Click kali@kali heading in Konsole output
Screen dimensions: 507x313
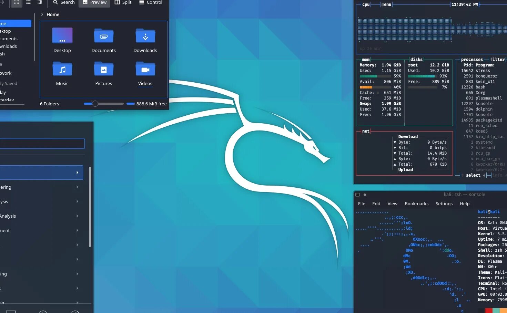489,212
